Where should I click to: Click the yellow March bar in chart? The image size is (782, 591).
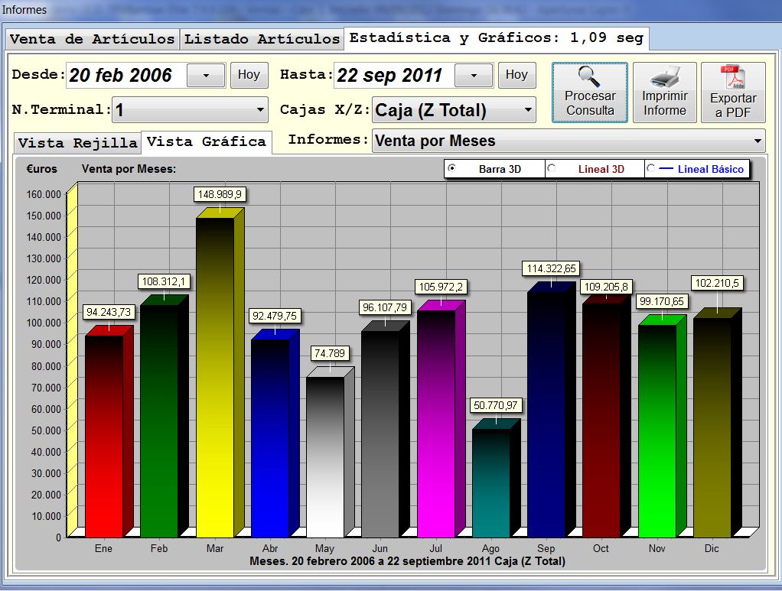pos(215,382)
